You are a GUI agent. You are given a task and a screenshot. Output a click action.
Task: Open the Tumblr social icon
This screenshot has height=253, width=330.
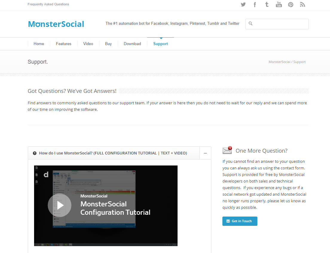coord(267,4)
